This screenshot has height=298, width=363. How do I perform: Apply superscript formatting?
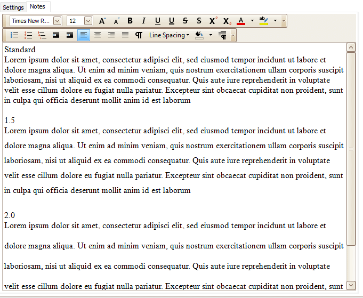213,21
